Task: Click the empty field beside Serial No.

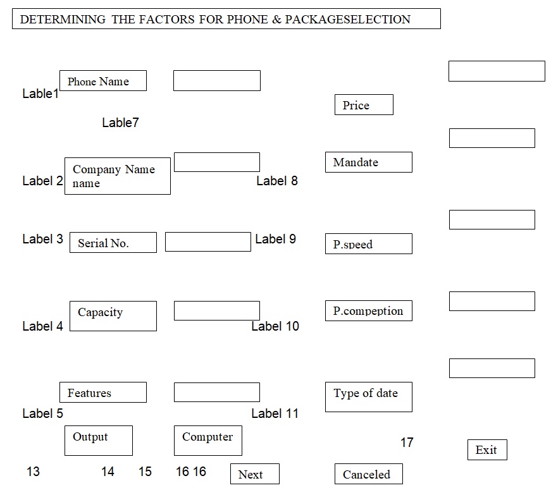Action: pos(207,241)
